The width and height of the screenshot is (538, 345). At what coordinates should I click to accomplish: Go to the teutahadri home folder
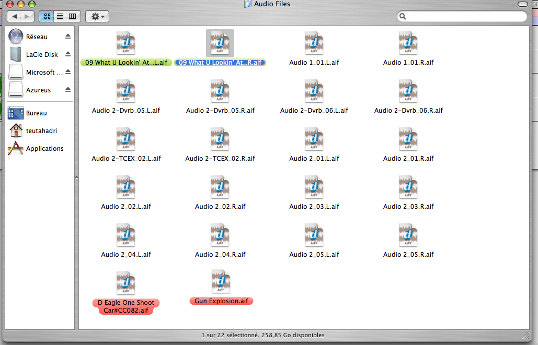(x=41, y=131)
